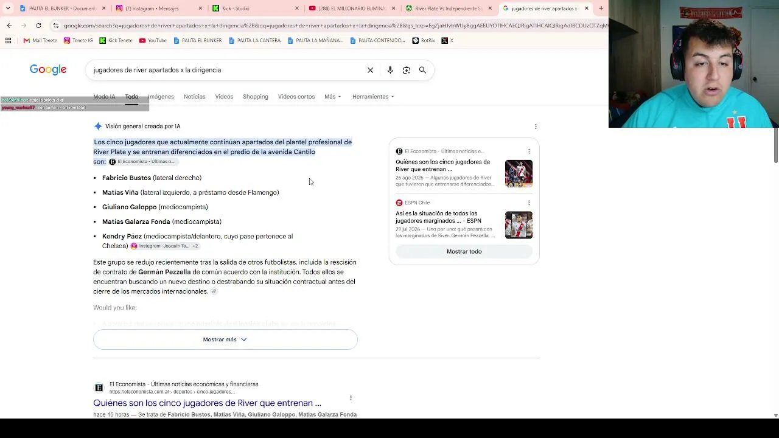This screenshot has width=779, height=438.
Task: Open the Kick Tenete bookmark
Action: pyautogui.click(x=116, y=41)
